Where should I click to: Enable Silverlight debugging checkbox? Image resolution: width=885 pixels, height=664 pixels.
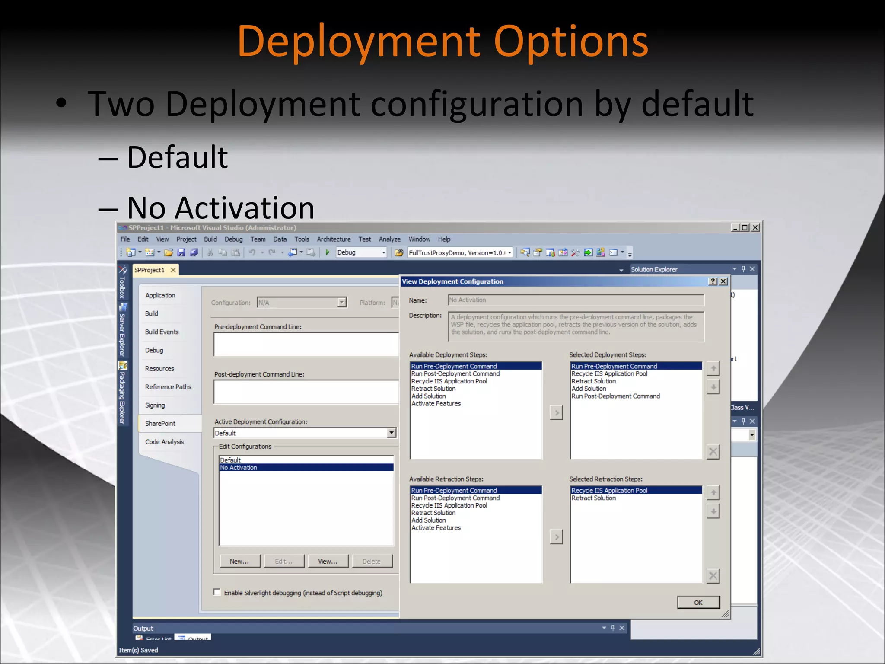tap(217, 592)
